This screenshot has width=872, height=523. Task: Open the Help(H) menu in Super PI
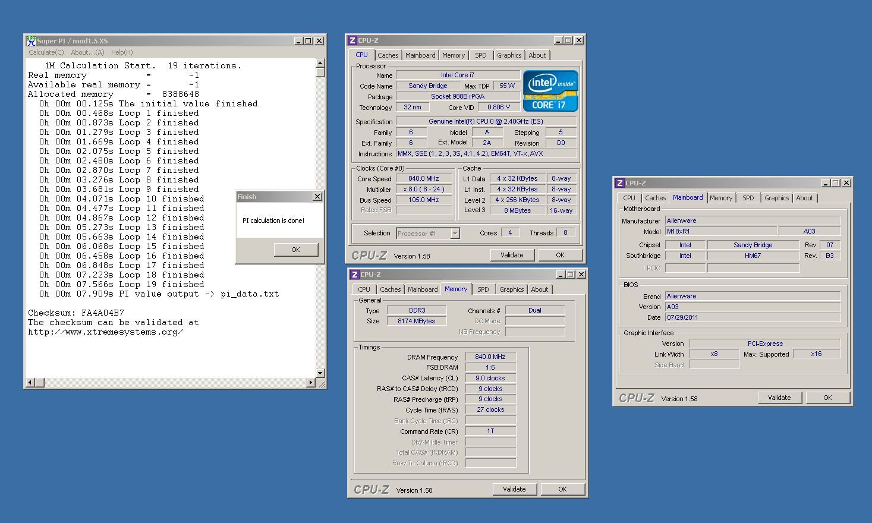pyautogui.click(x=122, y=52)
